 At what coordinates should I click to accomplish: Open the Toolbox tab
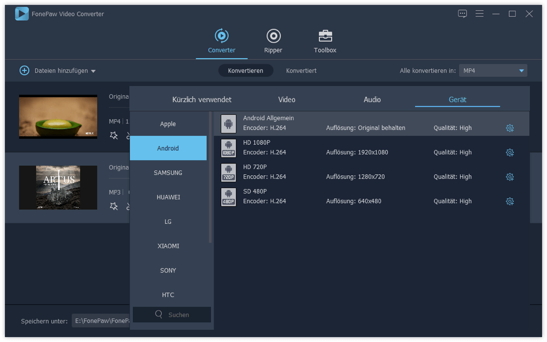point(325,42)
